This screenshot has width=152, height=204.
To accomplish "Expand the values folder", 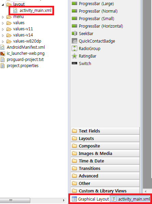I will [3, 23].
